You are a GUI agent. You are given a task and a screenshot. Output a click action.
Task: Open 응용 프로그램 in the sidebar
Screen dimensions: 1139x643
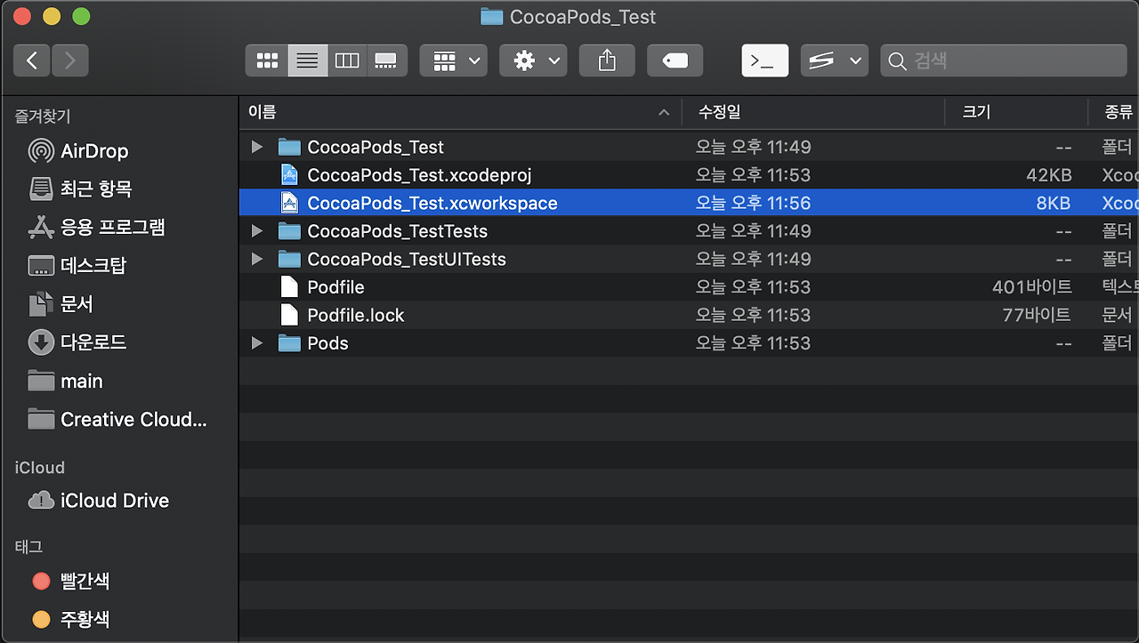96,227
